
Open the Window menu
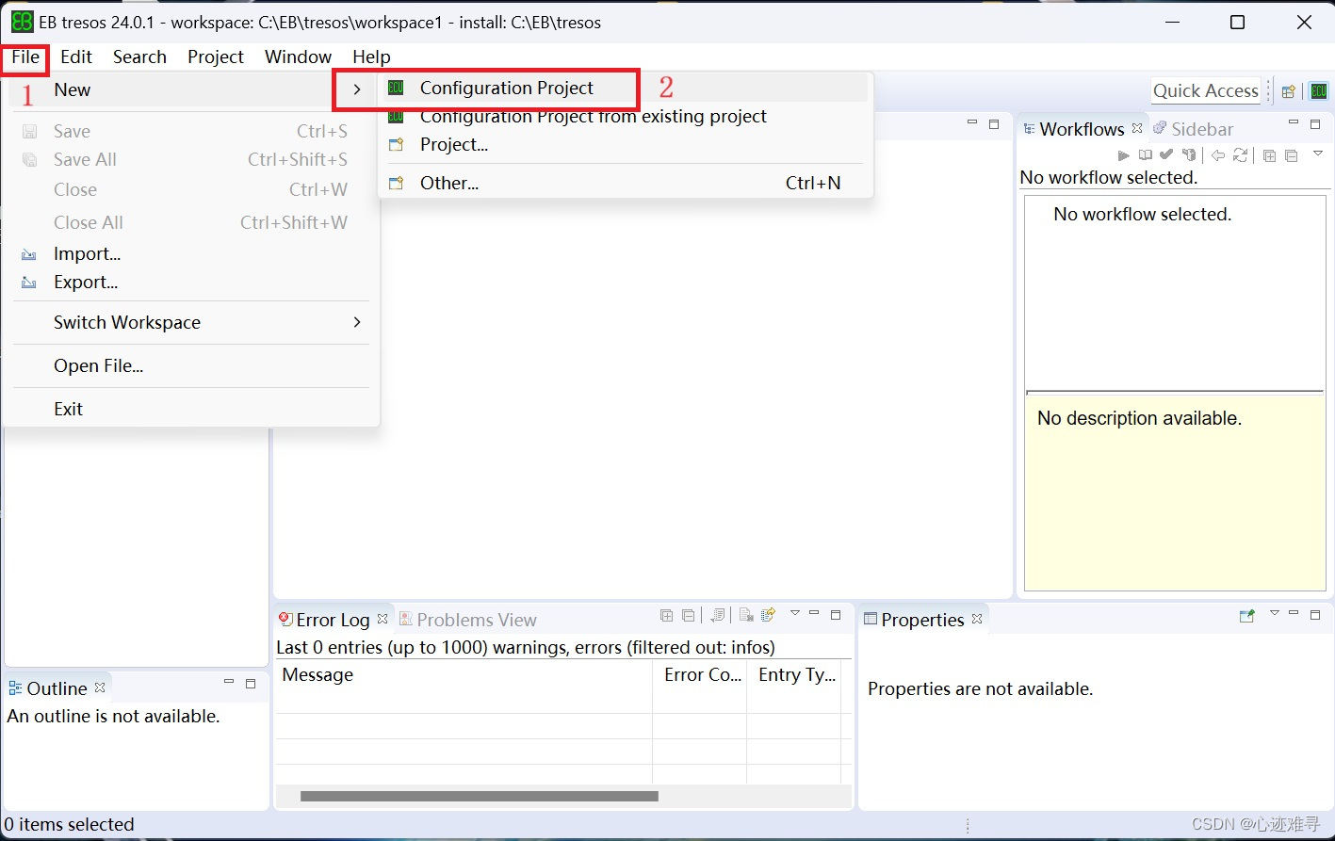tap(298, 57)
